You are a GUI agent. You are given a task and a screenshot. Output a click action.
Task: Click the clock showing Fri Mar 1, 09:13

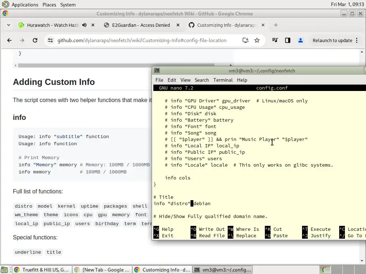click(x=347, y=4)
